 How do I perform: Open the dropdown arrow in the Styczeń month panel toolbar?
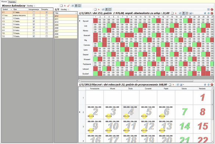183,85
